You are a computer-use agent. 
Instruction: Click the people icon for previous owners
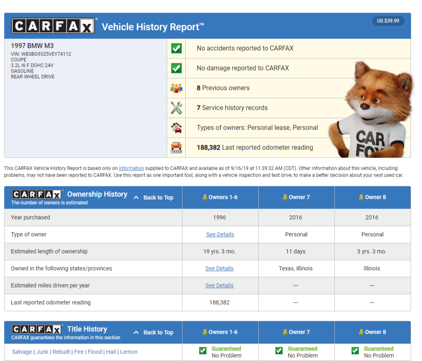[176, 88]
